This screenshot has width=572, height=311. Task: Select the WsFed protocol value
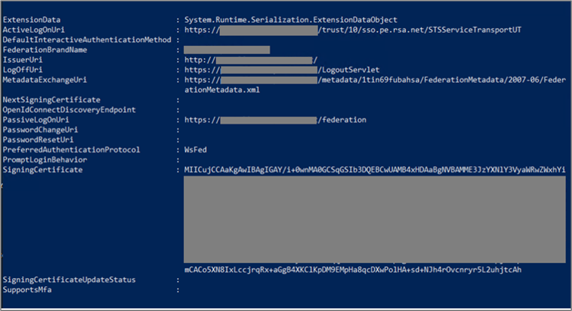(195, 150)
